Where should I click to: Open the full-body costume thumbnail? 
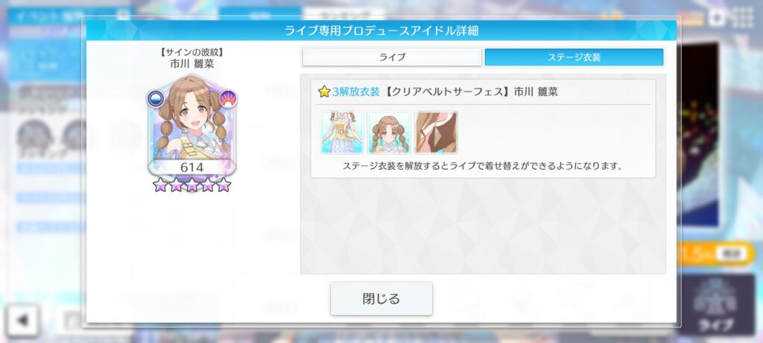pyautogui.click(x=342, y=132)
